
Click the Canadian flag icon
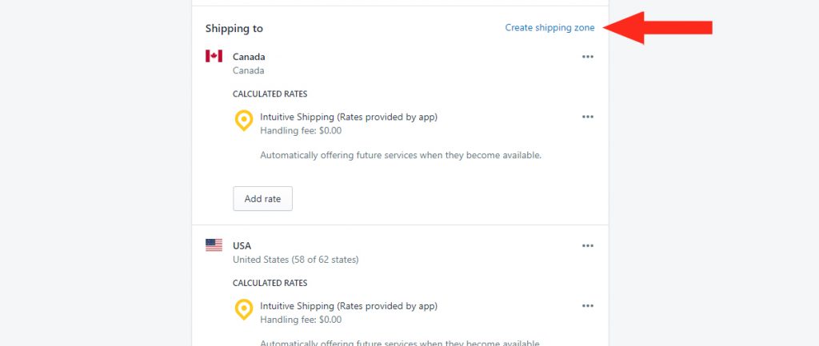(x=214, y=56)
